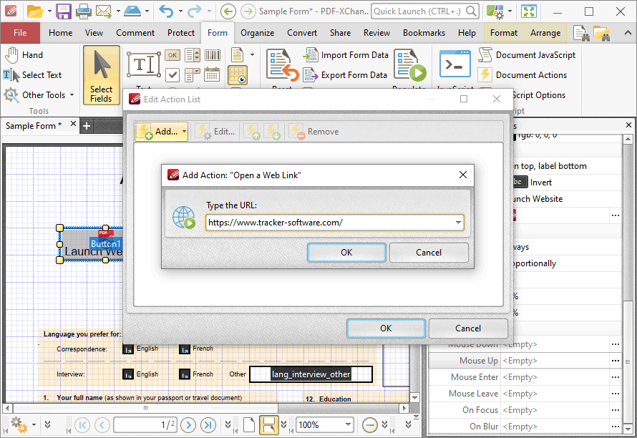The width and height of the screenshot is (637, 438).
Task: Click the Import Form Data icon
Action: click(311, 55)
